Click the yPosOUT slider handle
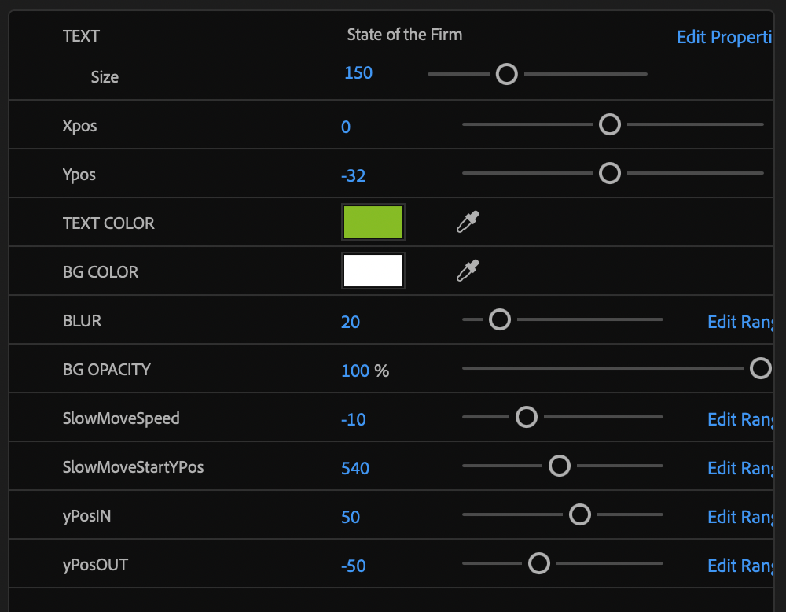The width and height of the screenshot is (786, 612). click(538, 563)
